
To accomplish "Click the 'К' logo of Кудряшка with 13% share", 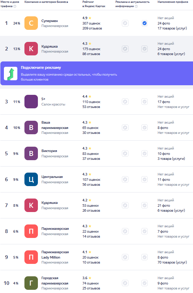I will [x=31, y=49].
